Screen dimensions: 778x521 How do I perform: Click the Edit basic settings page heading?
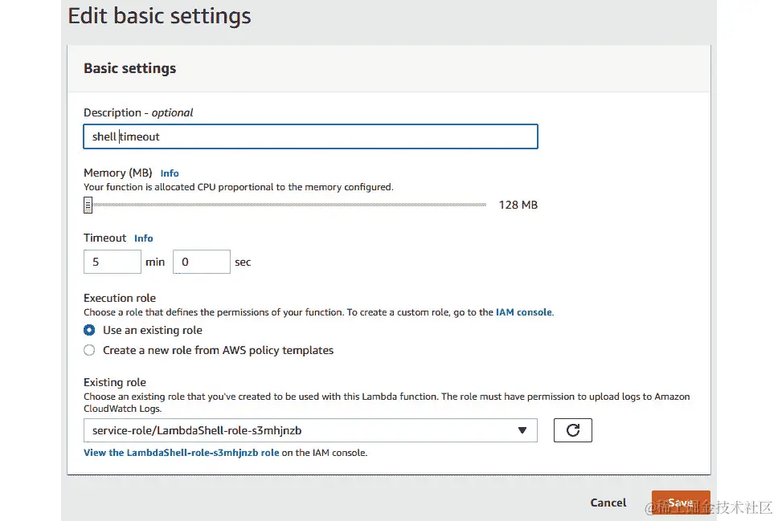click(159, 16)
